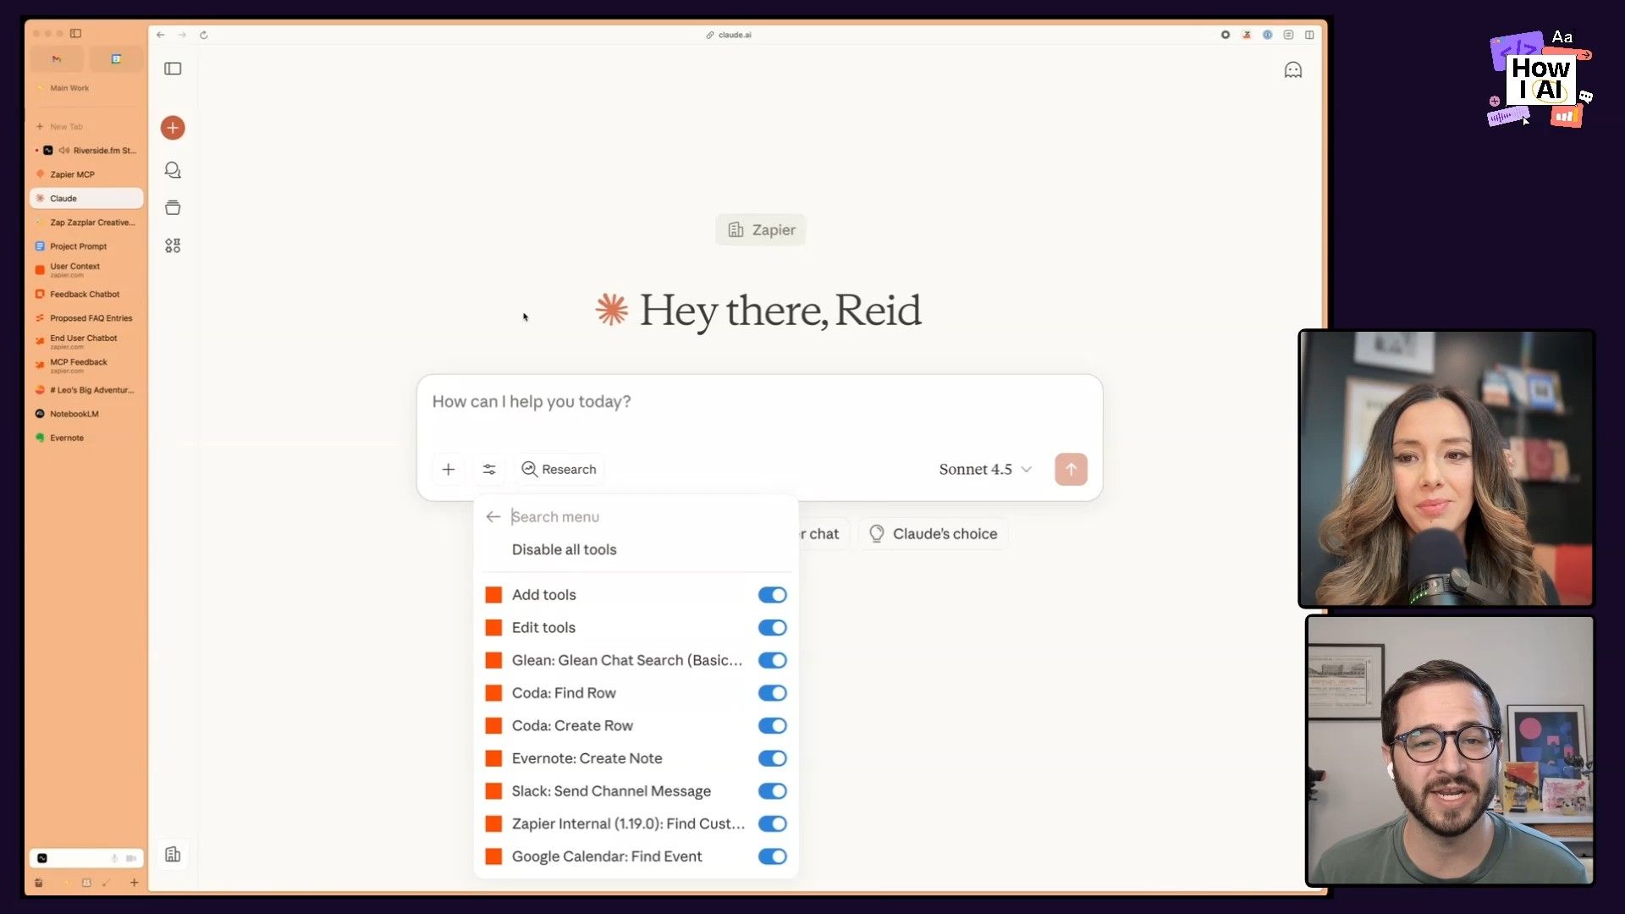The width and height of the screenshot is (1625, 914).
Task: Click the Slack: Send Channel Message label
Action: coord(611,791)
